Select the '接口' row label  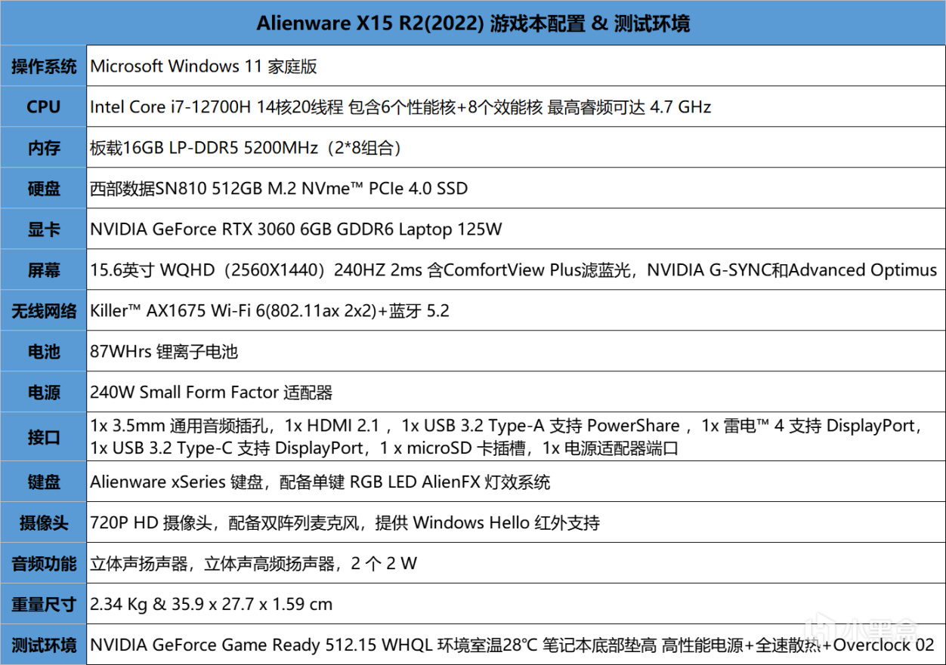pyautogui.click(x=43, y=437)
